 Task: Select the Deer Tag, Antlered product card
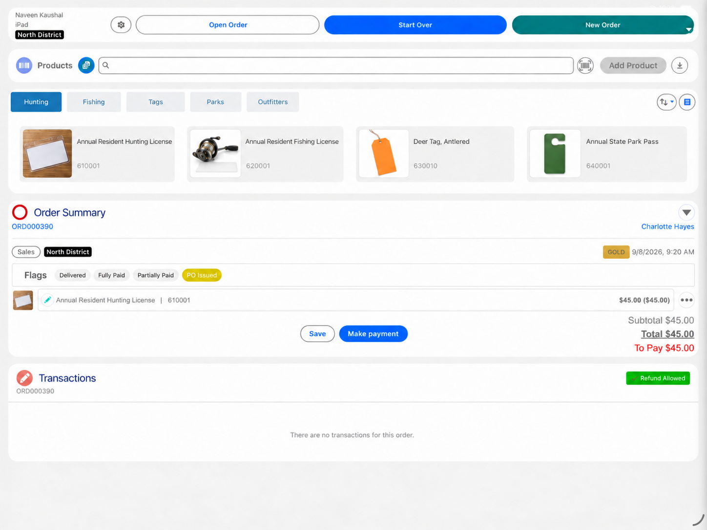pyautogui.click(x=435, y=154)
